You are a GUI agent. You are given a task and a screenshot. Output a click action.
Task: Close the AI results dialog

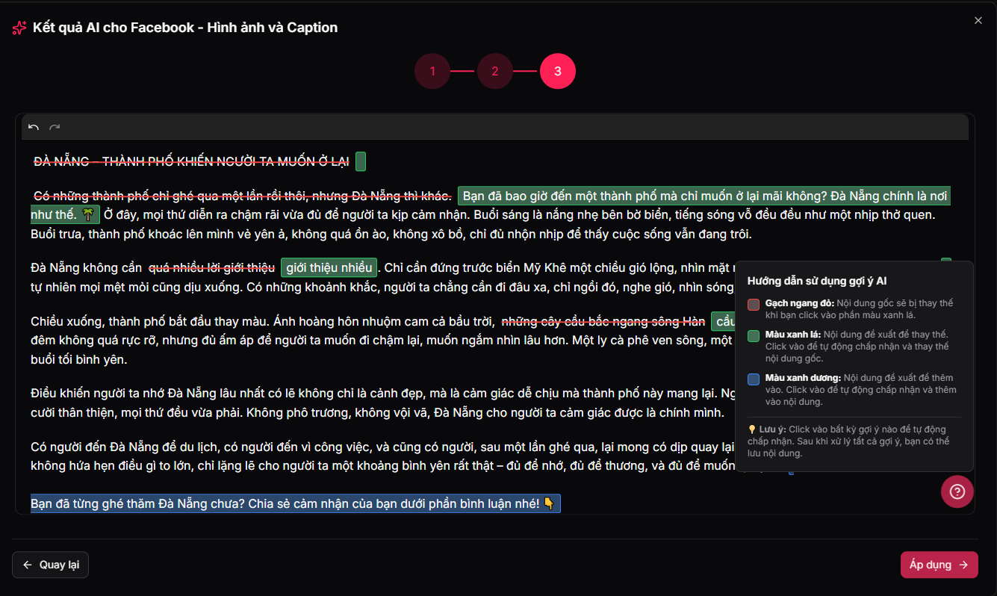tap(978, 21)
